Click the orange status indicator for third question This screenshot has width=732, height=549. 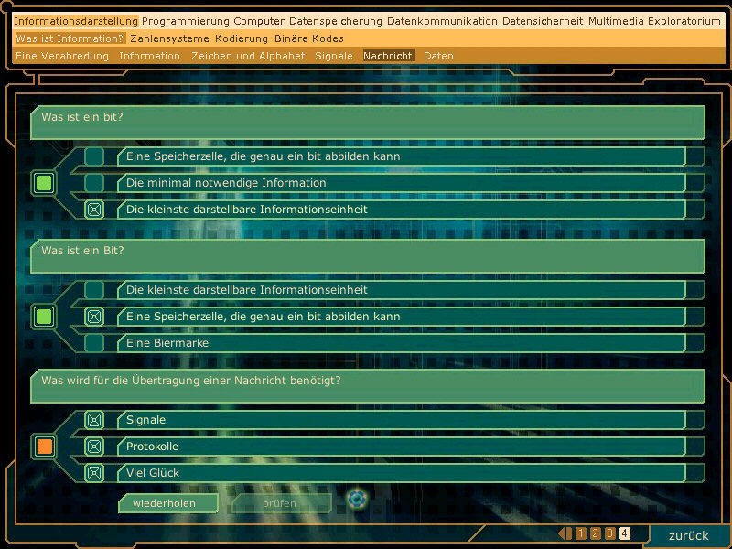point(44,447)
